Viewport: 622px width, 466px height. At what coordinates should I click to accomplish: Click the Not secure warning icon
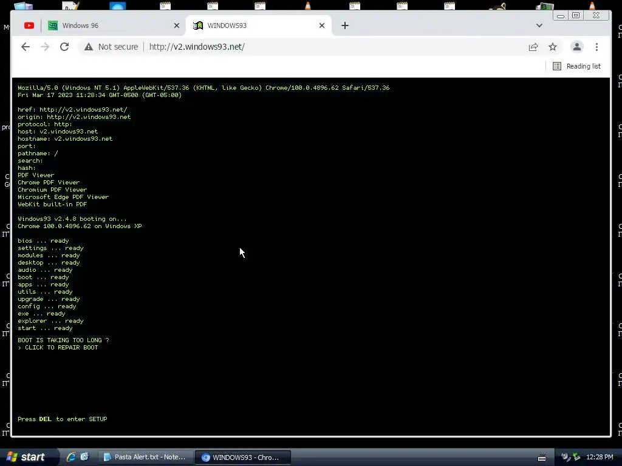(89, 47)
